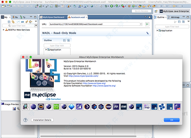Switch to the Minimap tab
Viewport: 191px width, 138px height.
point(174,17)
